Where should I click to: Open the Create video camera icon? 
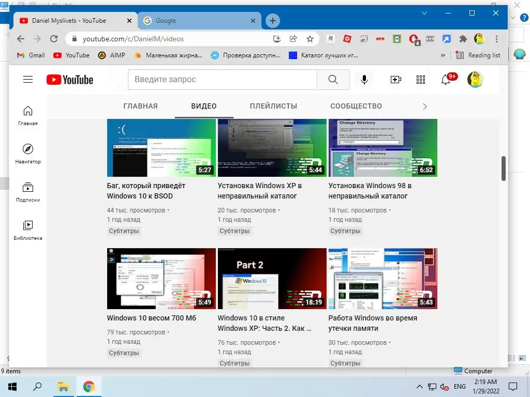(395, 80)
